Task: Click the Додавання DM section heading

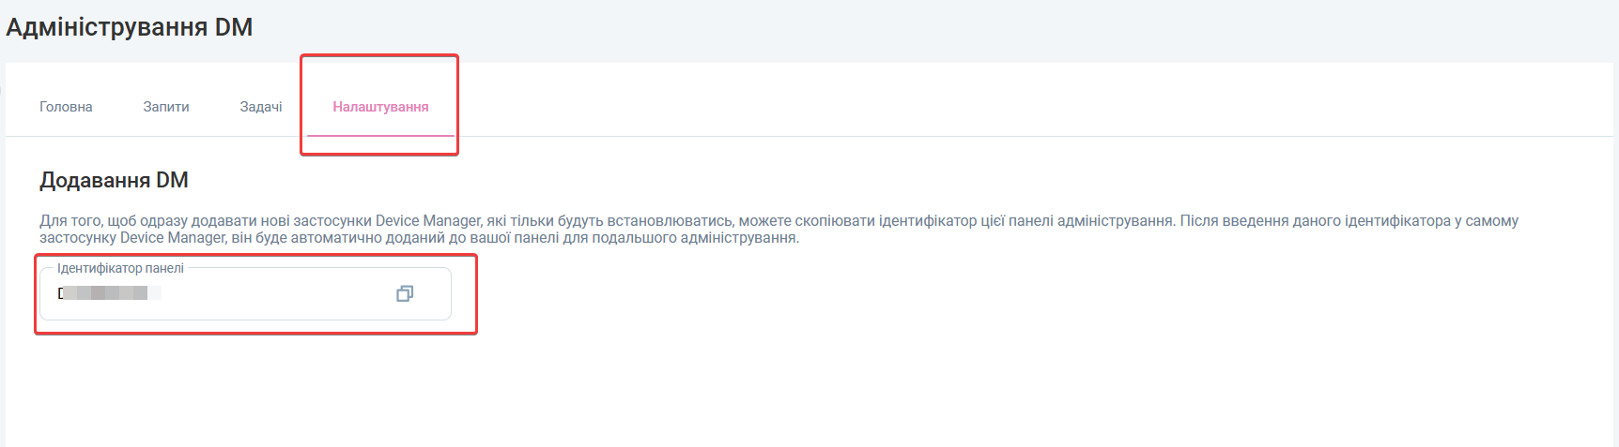Action: [x=114, y=180]
